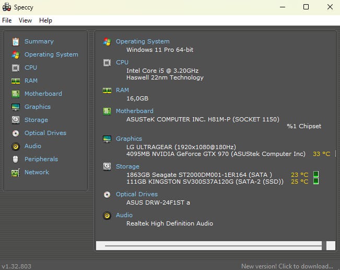Click the Graphics monitor icon in summary panel
340x270 pixels.
[x=107, y=139]
